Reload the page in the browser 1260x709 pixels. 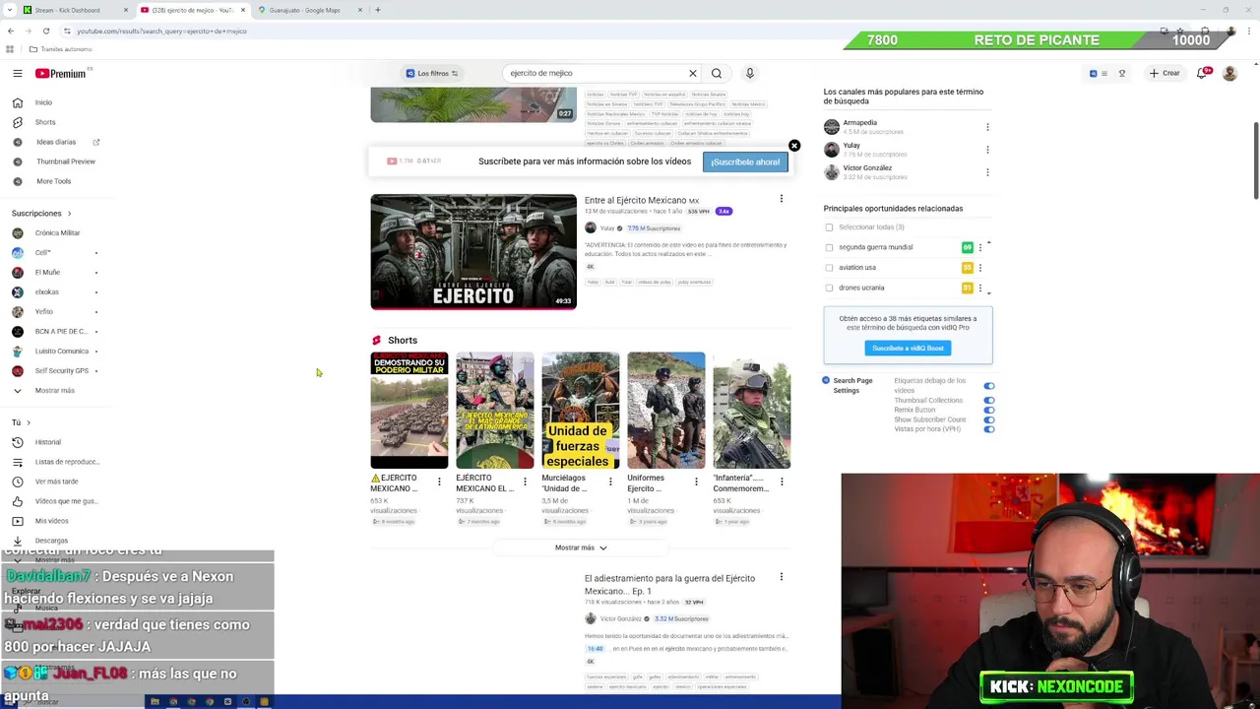45,31
